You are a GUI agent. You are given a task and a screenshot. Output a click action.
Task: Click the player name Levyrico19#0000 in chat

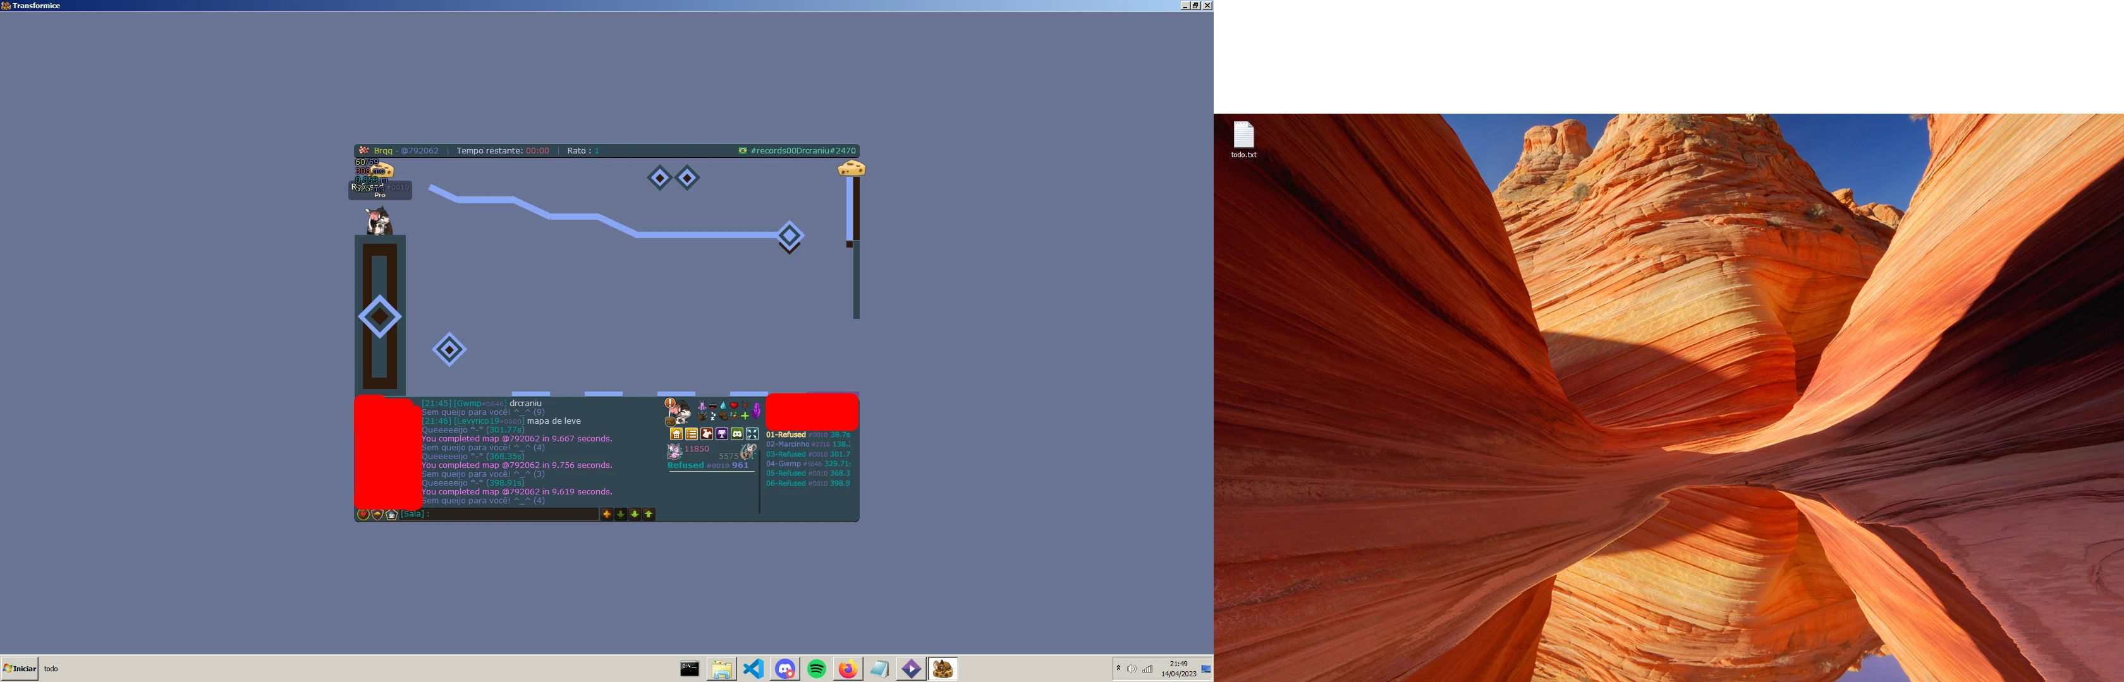(488, 421)
